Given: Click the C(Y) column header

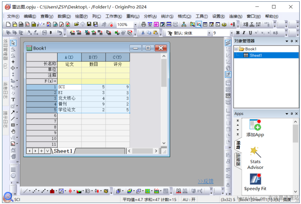Looking at the screenshot, I should point(118,57).
